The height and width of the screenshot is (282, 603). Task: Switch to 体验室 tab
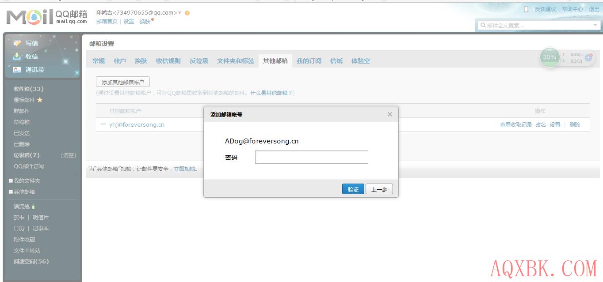coord(361,61)
